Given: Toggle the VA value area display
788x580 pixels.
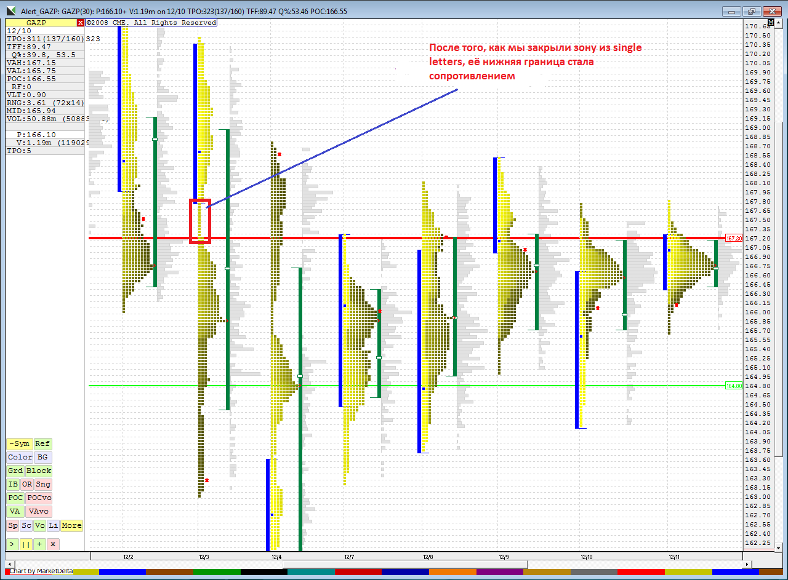Looking at the screenshot, I should 14,512.
